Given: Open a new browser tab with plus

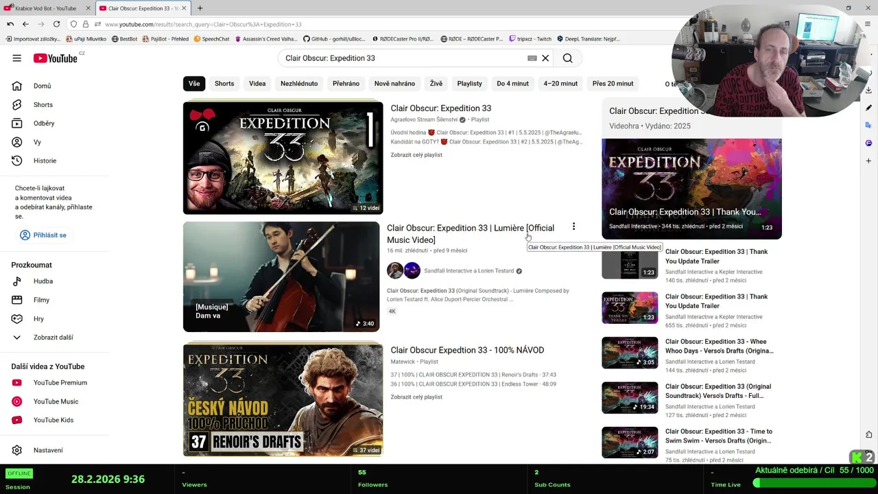Looking at the screenshot, I should 200,8.
